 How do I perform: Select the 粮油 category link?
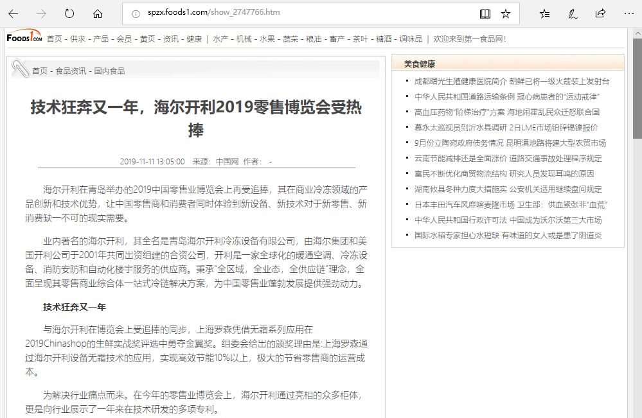pyautogui.click(x=314, y=39)
